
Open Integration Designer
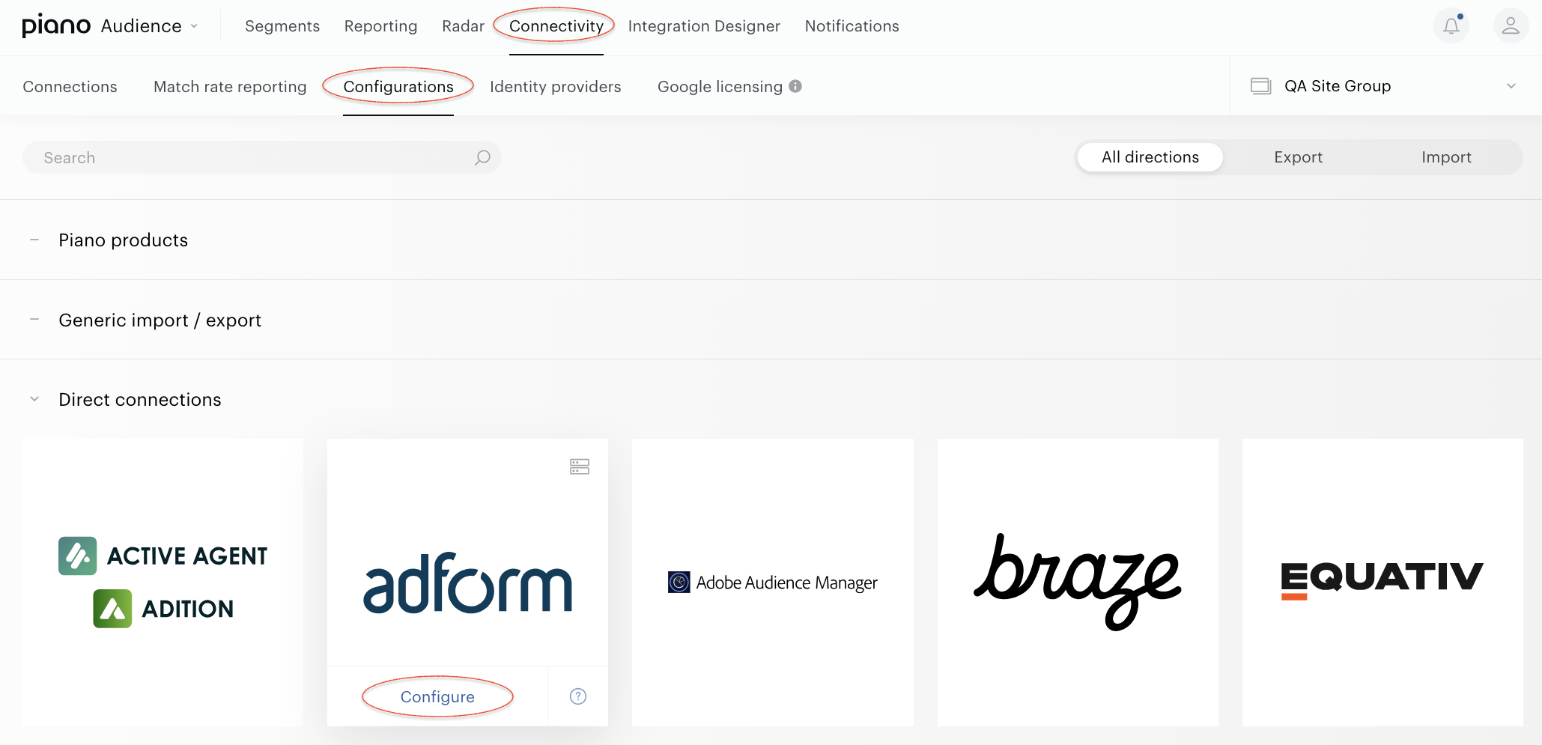click(x=704, y=26)
